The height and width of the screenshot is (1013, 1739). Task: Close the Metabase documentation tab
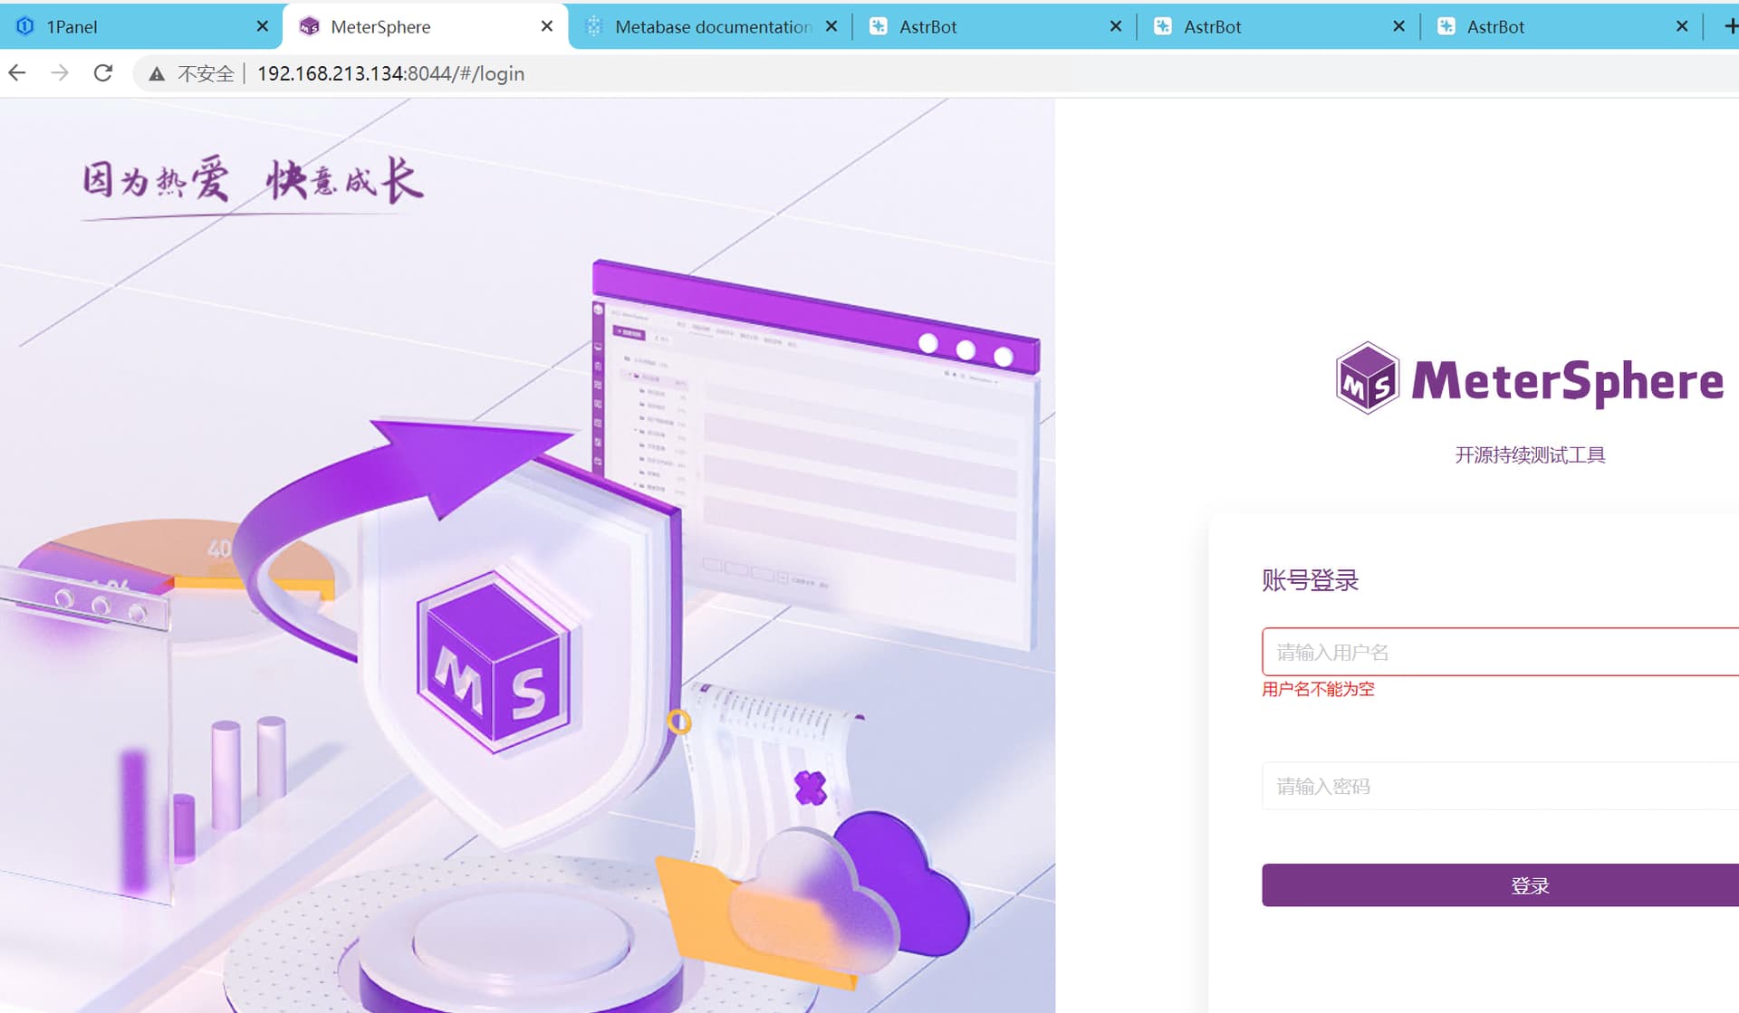[x=831, y=26]
